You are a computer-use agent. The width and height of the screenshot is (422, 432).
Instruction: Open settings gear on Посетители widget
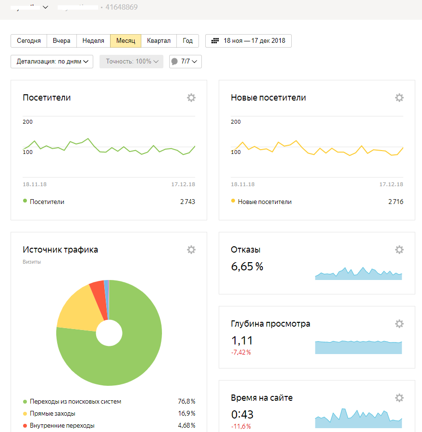coord(191,98)
